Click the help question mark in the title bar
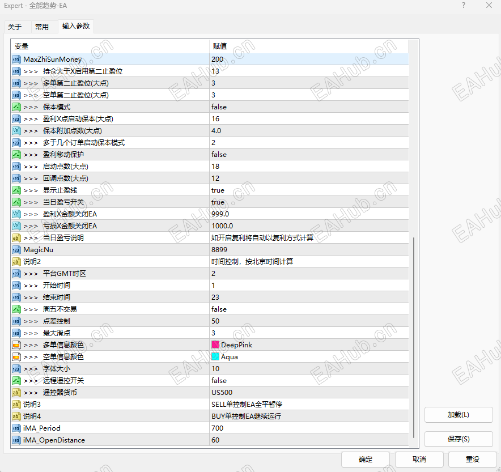501x472 pixels. point(463,5)
